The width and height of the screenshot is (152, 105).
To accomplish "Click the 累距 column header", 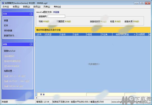I will point(130,34).
